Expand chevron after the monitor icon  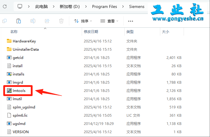[x=29, y=6]
